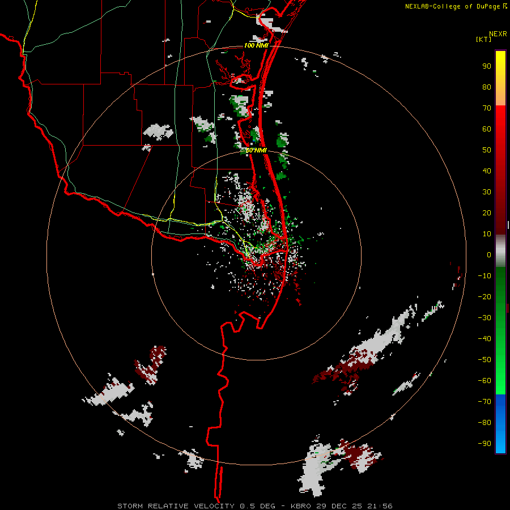Click the -30 value on velocity scale
Image resolution: width=510 pixels, height=510 pixels.
tap(484, 318)
